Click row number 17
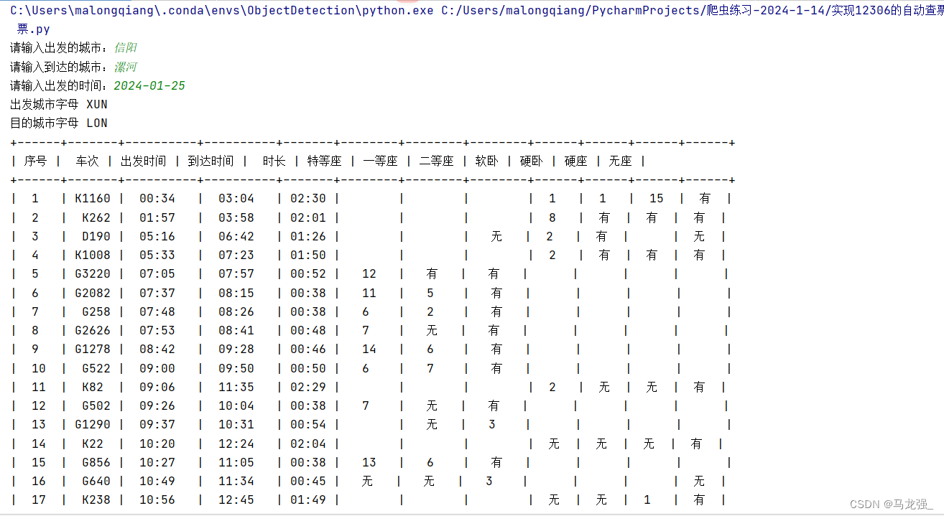The width and height of the screenshot is (944, 516). 39,500
